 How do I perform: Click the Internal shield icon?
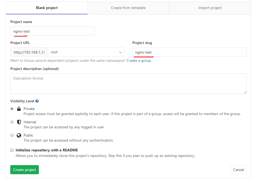(x=19, y=122)
